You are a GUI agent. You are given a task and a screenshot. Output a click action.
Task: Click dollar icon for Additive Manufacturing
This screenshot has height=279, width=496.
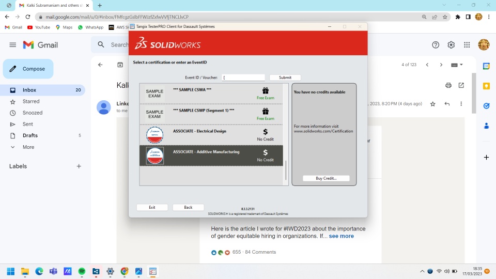[x=266, y=152]
